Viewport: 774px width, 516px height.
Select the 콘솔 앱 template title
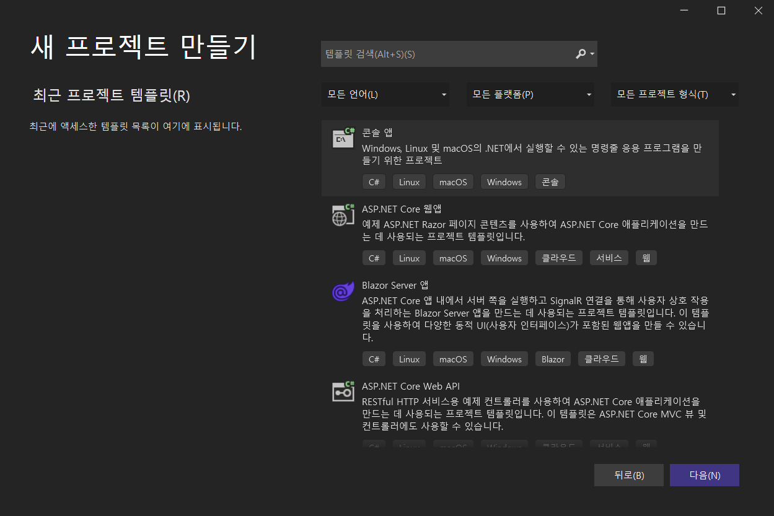click(x=377, y=133)
